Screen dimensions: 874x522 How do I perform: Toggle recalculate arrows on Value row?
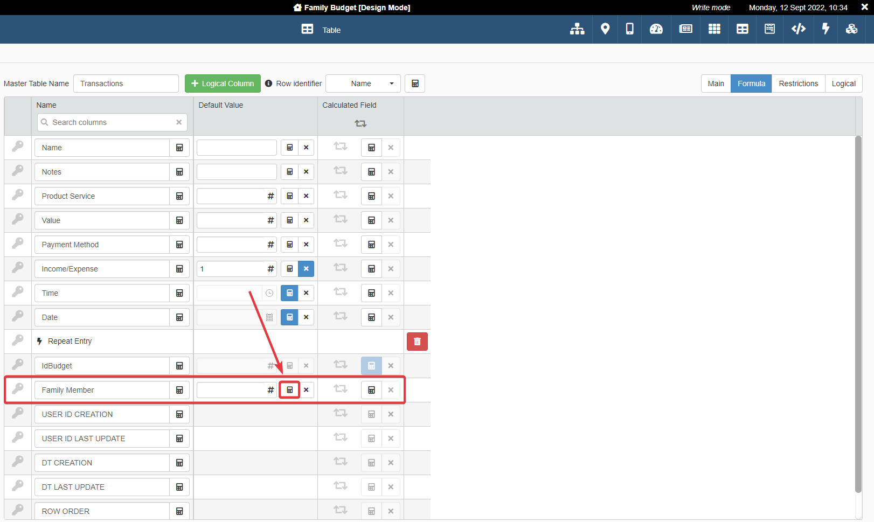tap(341, 219)
